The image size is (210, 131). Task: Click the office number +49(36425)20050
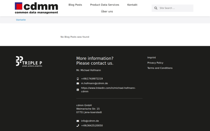92,125
